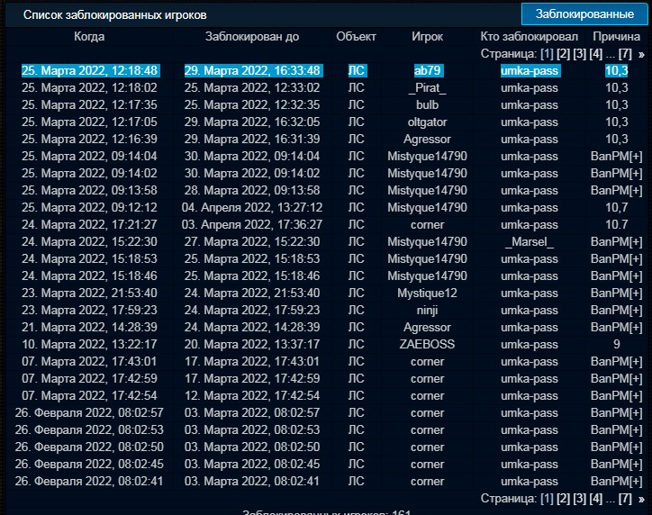Click blocker _Marsel_
Image resolution: width=652 pixels, height=515 pixels.
529,241
